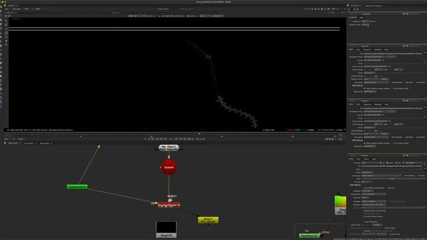This screenshot has width=427, height=240.
Task: Select the red ScanlineRender node
Action: [x=169, y=205]
